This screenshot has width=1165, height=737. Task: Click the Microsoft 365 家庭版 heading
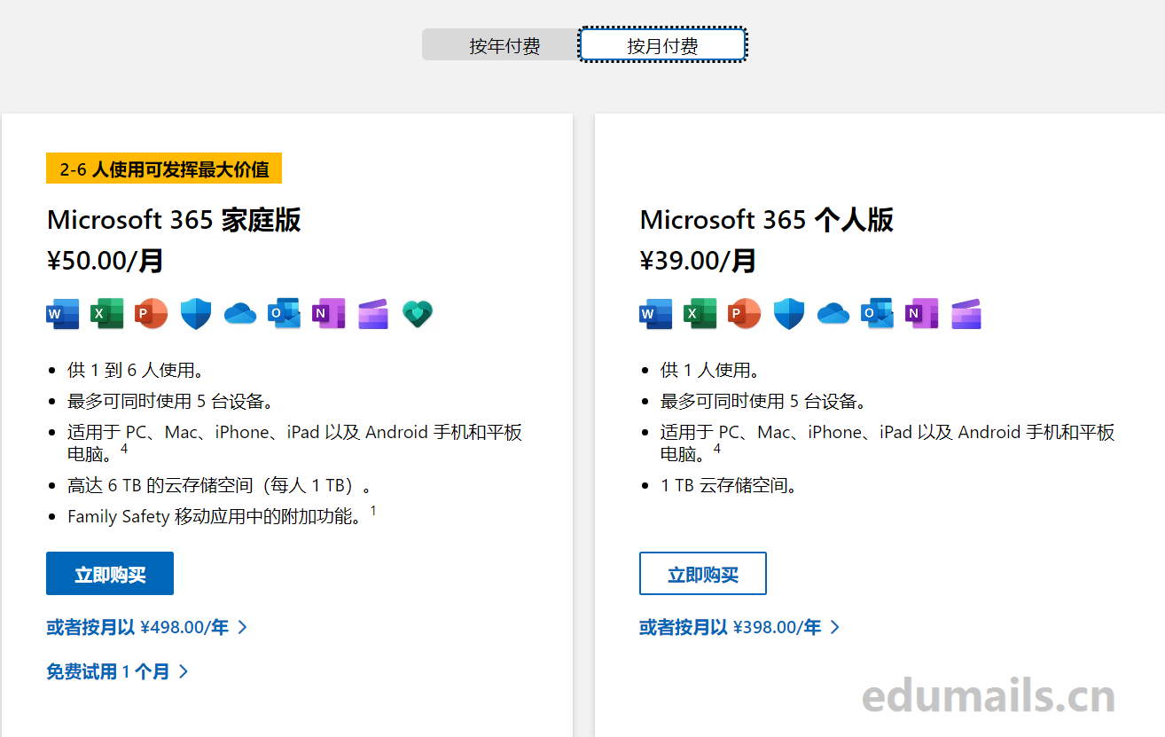(174, 220)
